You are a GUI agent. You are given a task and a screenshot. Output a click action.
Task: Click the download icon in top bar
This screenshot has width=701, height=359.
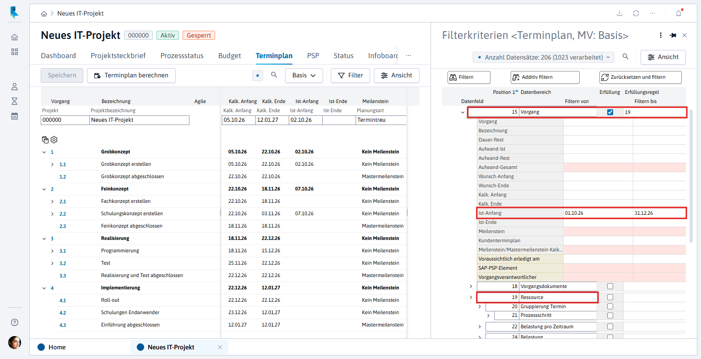point(620,13)
